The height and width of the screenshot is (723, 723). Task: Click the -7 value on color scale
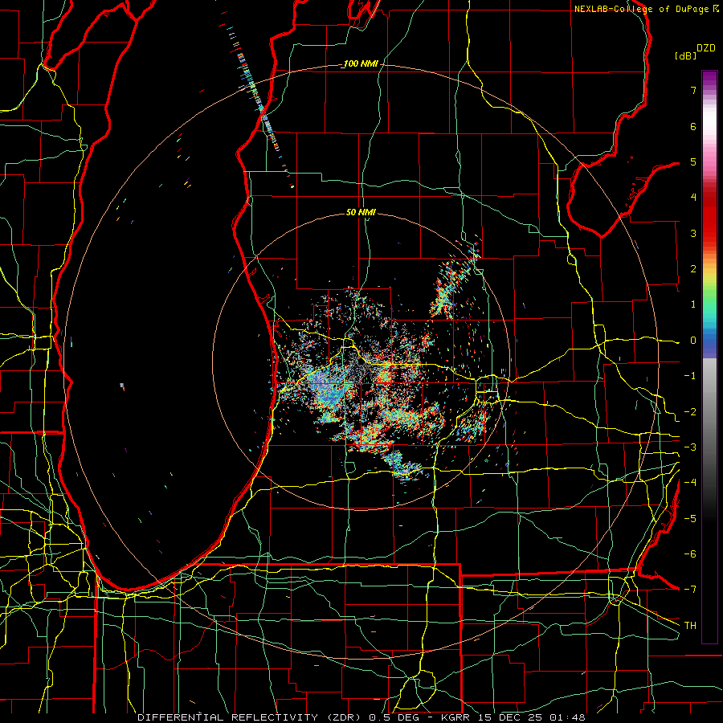(690, 590)
